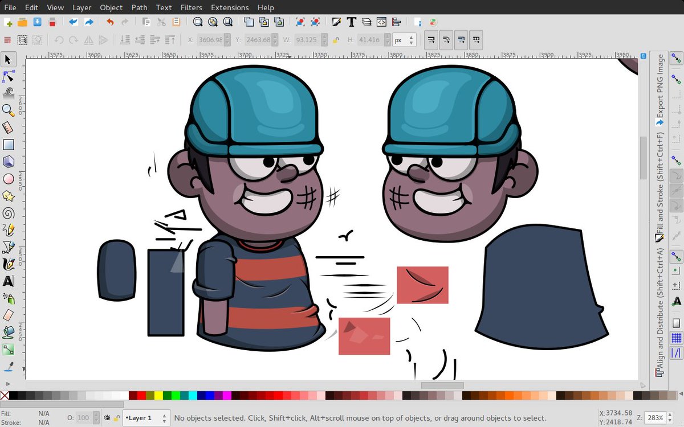Open Fill and Stroke panel tab
Viewport: 684px width, 427px height.
(x=659, y=186)
